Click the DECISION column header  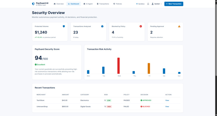(144, 95)
